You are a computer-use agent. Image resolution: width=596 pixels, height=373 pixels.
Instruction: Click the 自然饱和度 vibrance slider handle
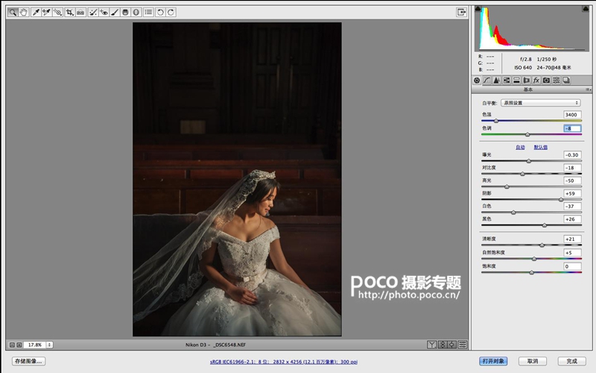click(x=534, y=259)
